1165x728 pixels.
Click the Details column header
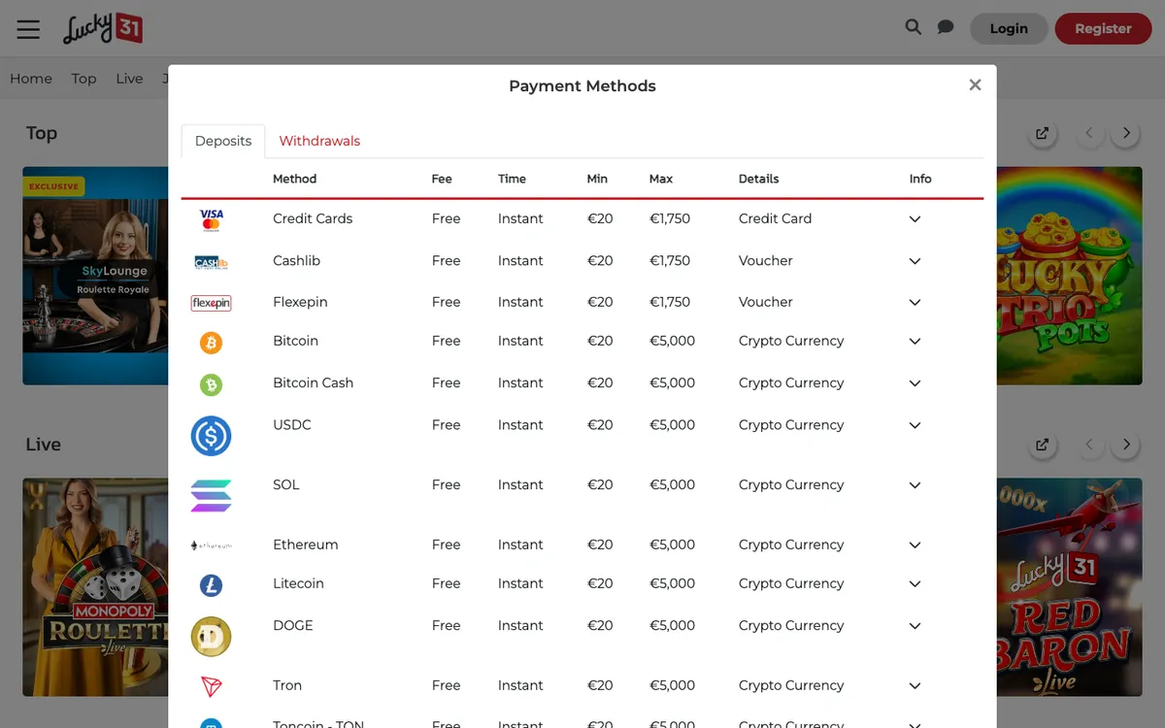[x=759, y=179]
